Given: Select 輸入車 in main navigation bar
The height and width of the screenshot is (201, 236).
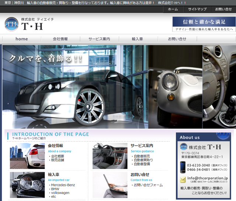Looking at the screenshot, I should [x=137, y=39].
